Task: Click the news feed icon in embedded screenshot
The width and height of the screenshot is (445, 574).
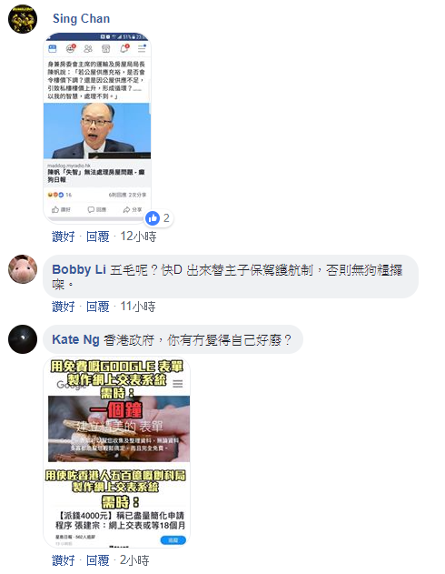Action: 53,49
